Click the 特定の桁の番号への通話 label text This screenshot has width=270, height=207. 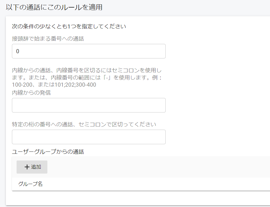click(x=84, y=124)
